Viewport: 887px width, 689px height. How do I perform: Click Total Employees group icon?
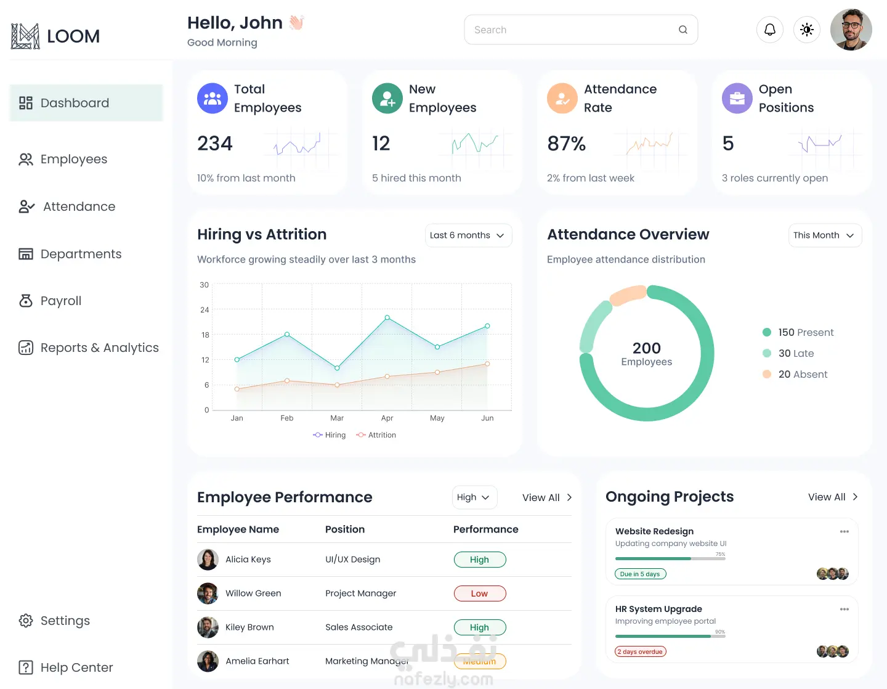(x=213, y=99)
